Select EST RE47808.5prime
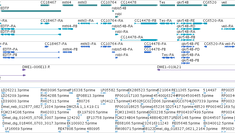 pos(72,129)
